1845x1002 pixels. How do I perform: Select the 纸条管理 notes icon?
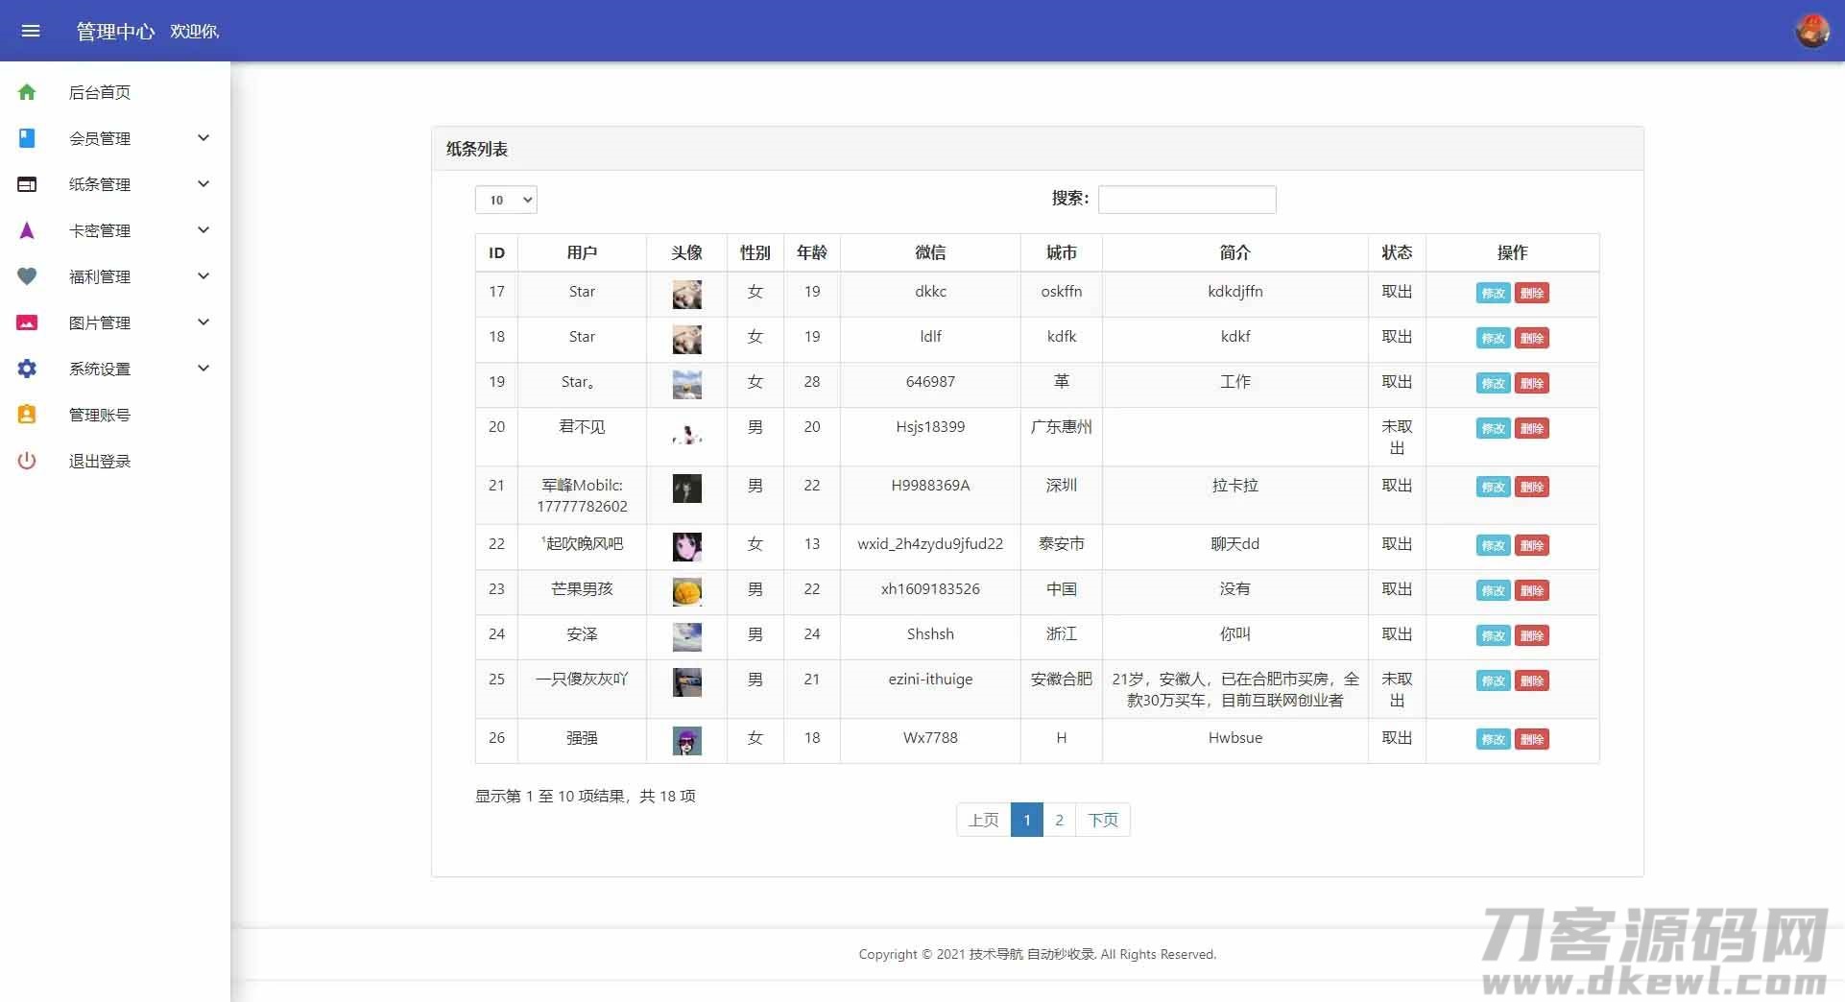click(26, 183)
